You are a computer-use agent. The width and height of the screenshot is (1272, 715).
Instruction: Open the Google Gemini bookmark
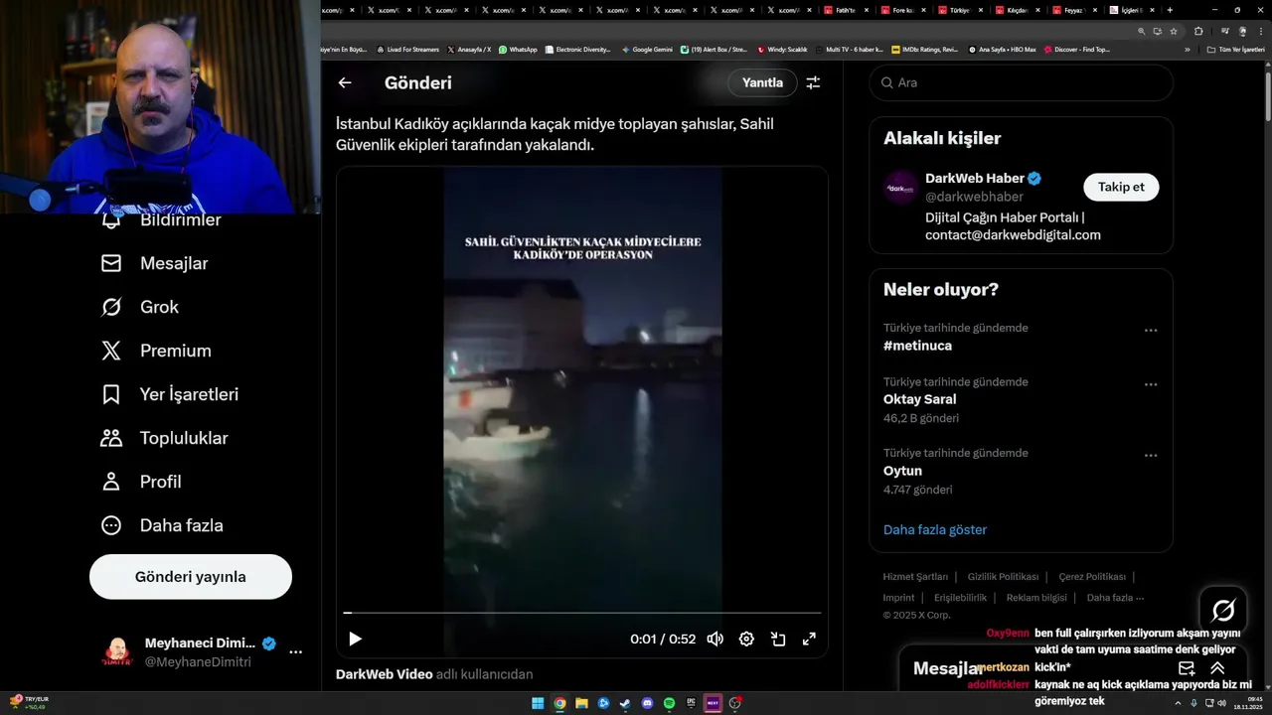[x=647, y=49]
